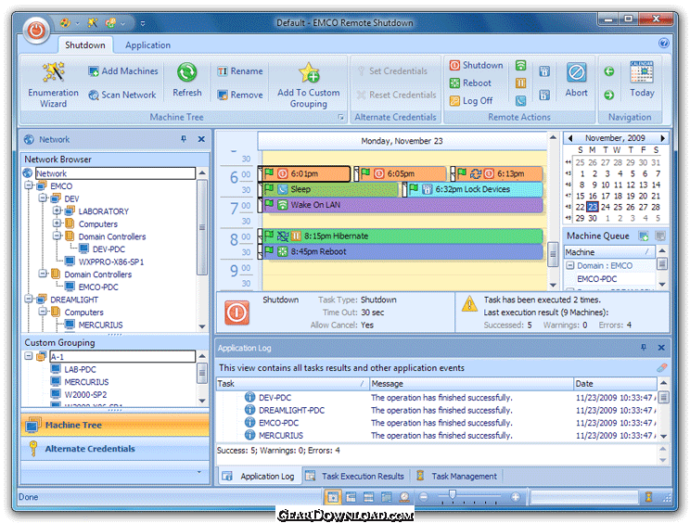690x523 pixels.
Task: Select the 8:45pm Reboot task
Action: pos(402,251)
